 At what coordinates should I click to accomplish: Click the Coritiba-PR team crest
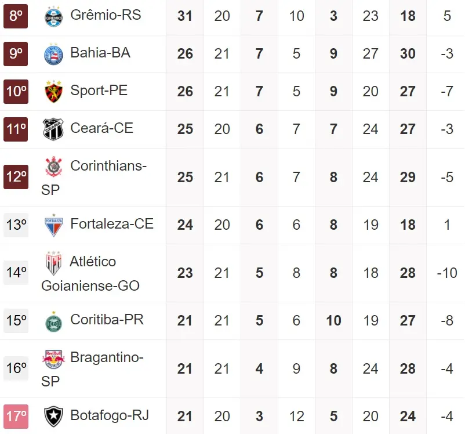click(53, 321)
